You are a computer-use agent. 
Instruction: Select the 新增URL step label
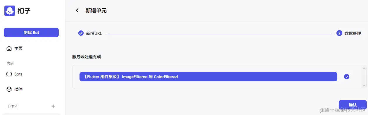tap(94, 33)
